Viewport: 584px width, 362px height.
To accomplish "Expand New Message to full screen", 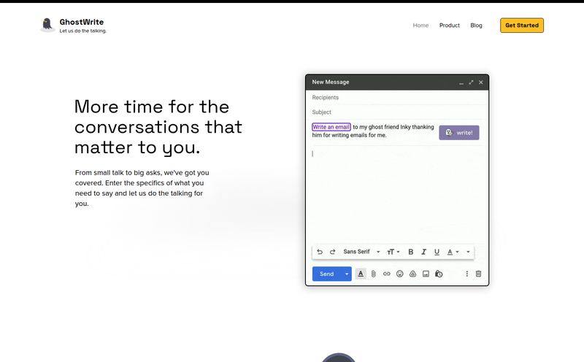I will coord(471,82).
